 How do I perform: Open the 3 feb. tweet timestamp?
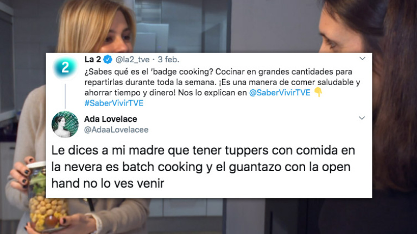tap(169, 60)
